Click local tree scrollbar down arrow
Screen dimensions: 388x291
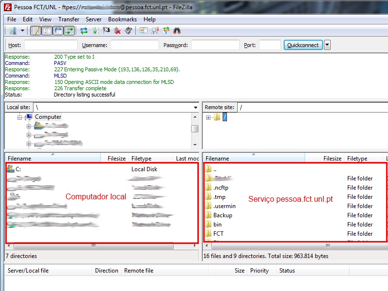pos(195,145)
